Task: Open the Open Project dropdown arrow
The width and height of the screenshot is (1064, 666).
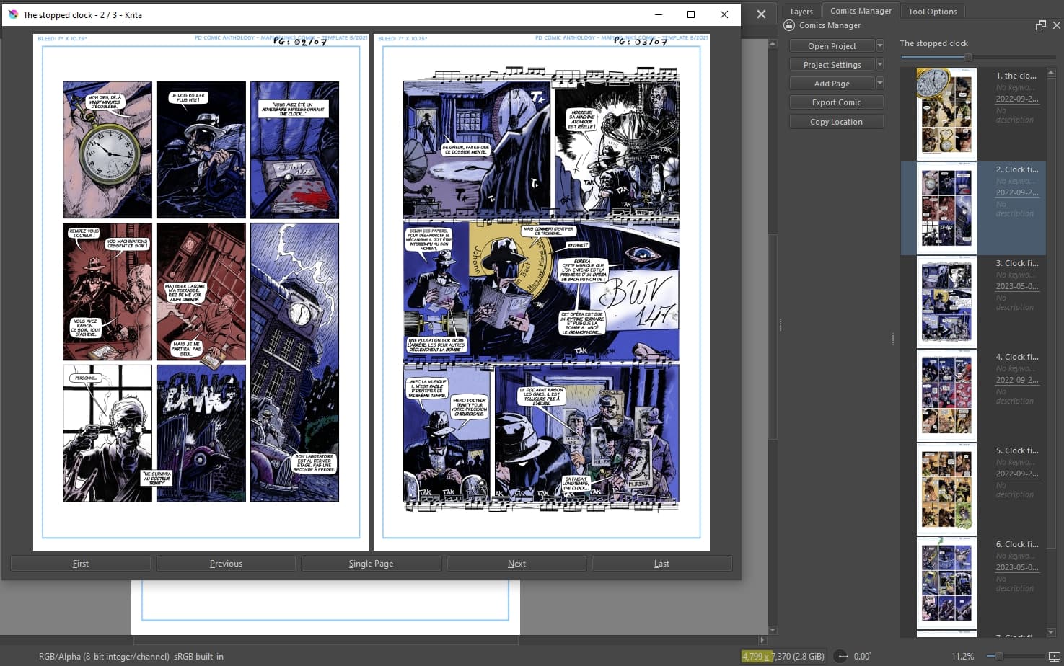Action: [879, 45]
